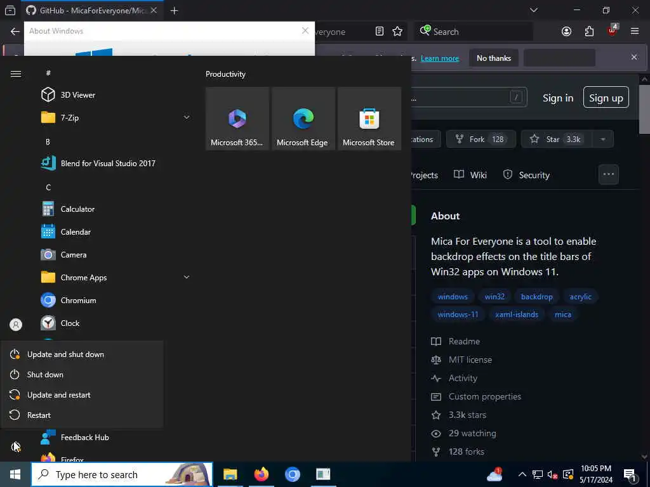Click the Sign up button

tap(606, 97)
